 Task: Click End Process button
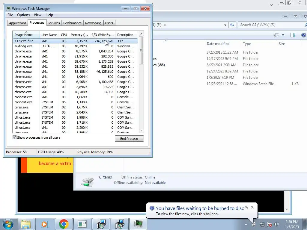click(129, 139)
